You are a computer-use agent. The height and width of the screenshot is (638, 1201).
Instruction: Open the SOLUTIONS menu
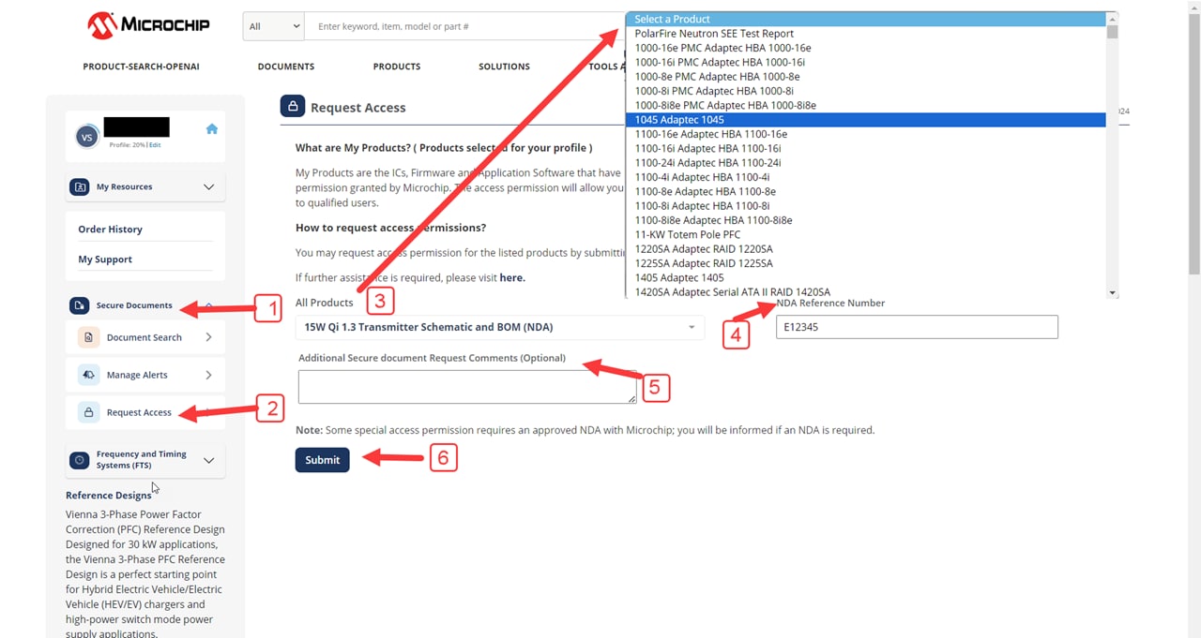coord(504,66)
